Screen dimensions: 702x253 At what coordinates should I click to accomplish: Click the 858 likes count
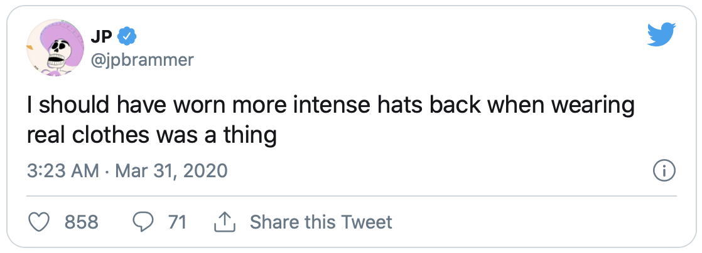(x=82, y=222)
